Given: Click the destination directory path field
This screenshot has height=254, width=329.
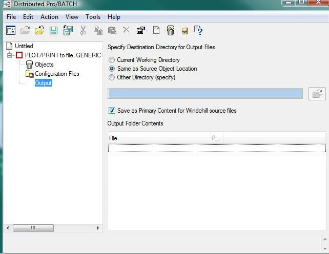Looking at the screenshot, I should pyautogui.click(x=205, y=94).
